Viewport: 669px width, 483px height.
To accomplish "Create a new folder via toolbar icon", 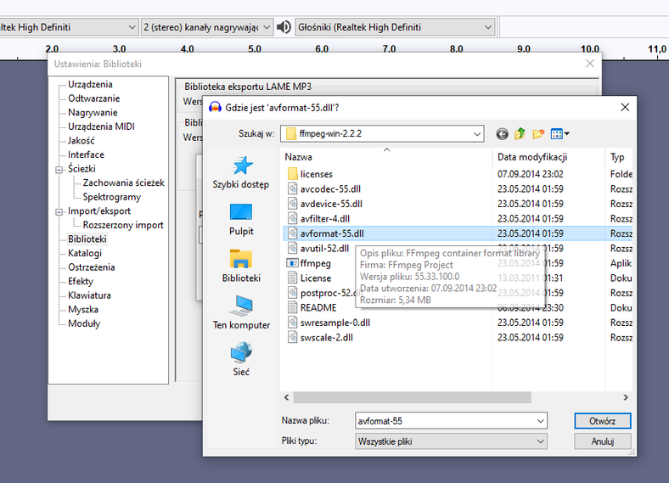I will click(x=538, y=134).
